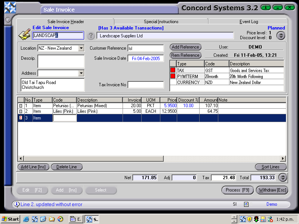Open the Security Center shield icon in the tray
This screenshot has height=224, width=299.
250,220
